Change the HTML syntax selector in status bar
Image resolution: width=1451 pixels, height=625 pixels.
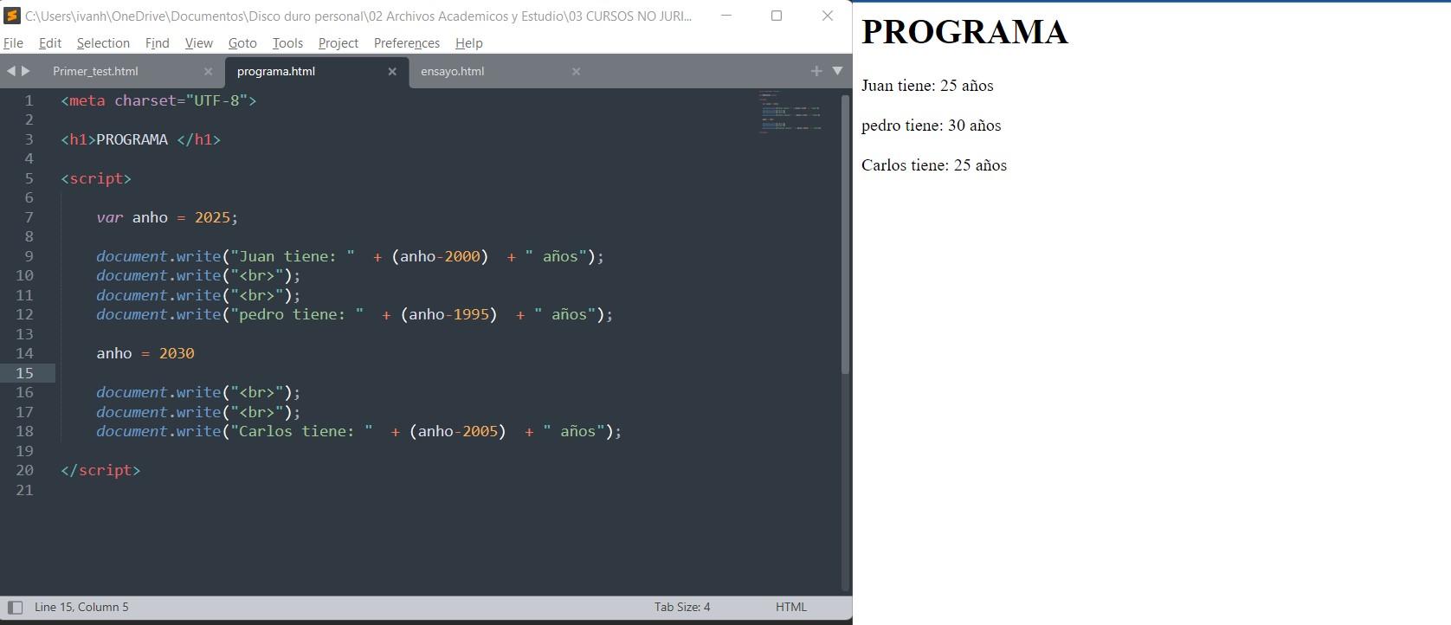[790, 608]
